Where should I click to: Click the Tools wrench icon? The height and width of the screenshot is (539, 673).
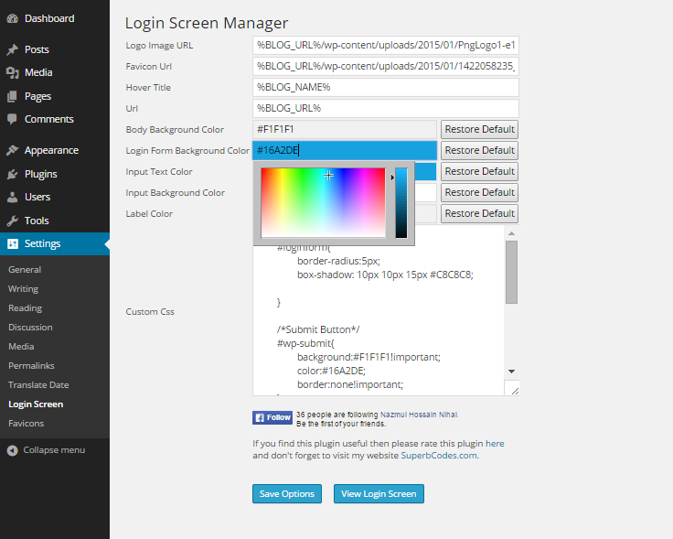[13, 221]
